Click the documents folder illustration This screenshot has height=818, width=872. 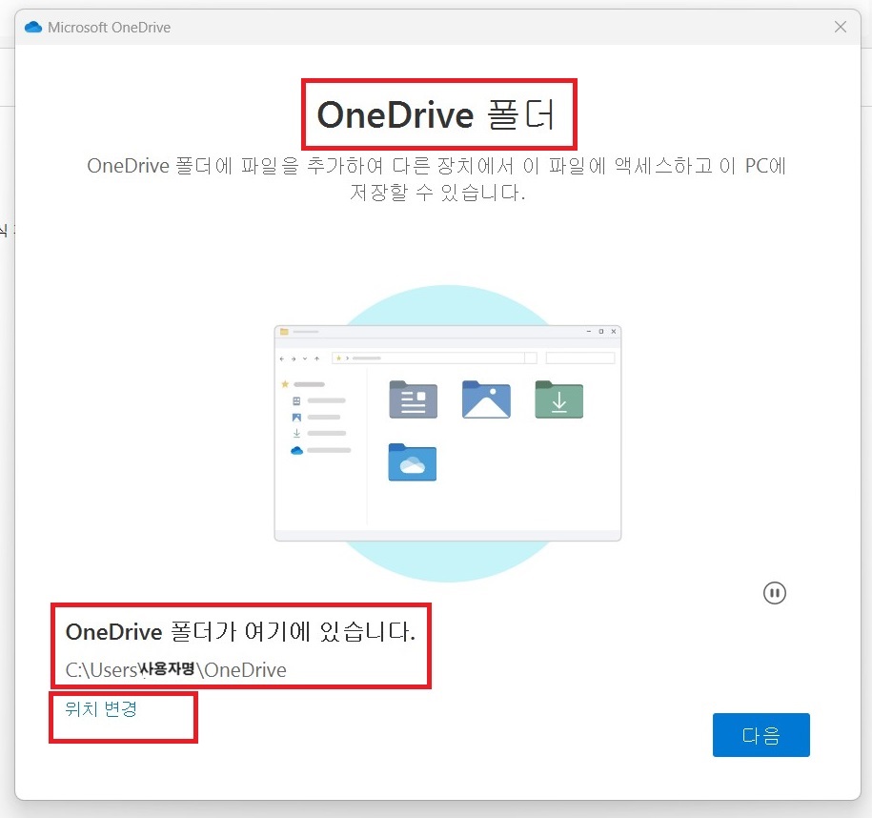coord(414,399)
